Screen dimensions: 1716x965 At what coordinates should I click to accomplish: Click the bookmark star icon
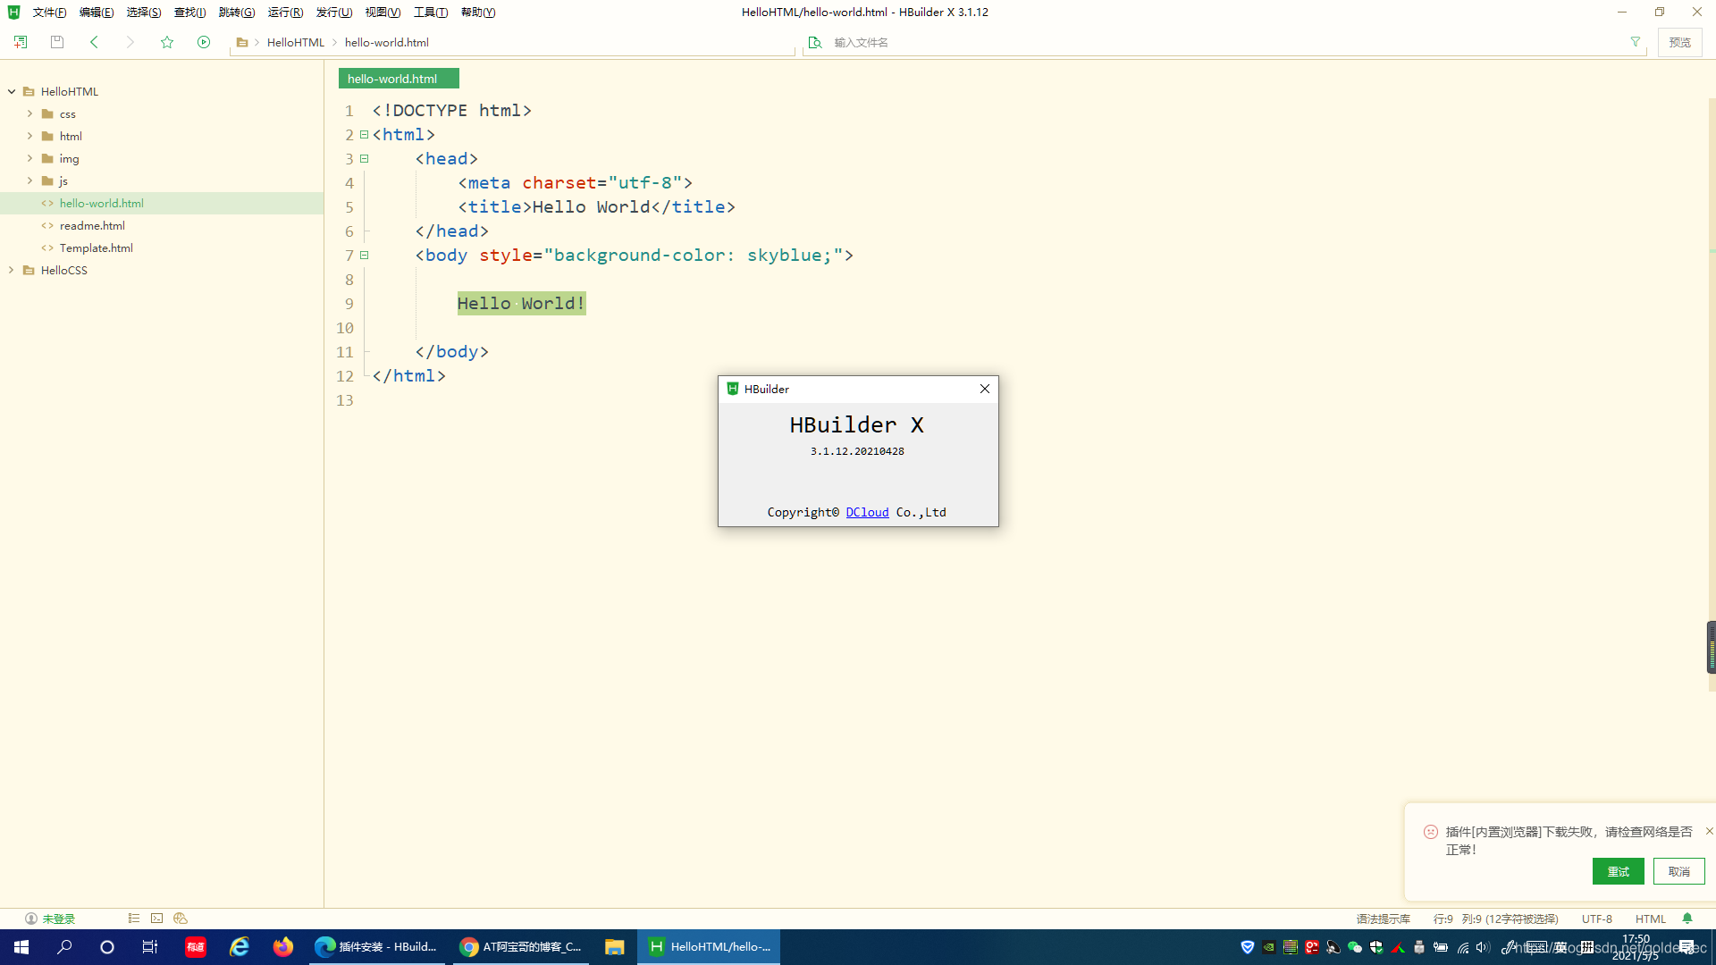(x=167, y=42)
